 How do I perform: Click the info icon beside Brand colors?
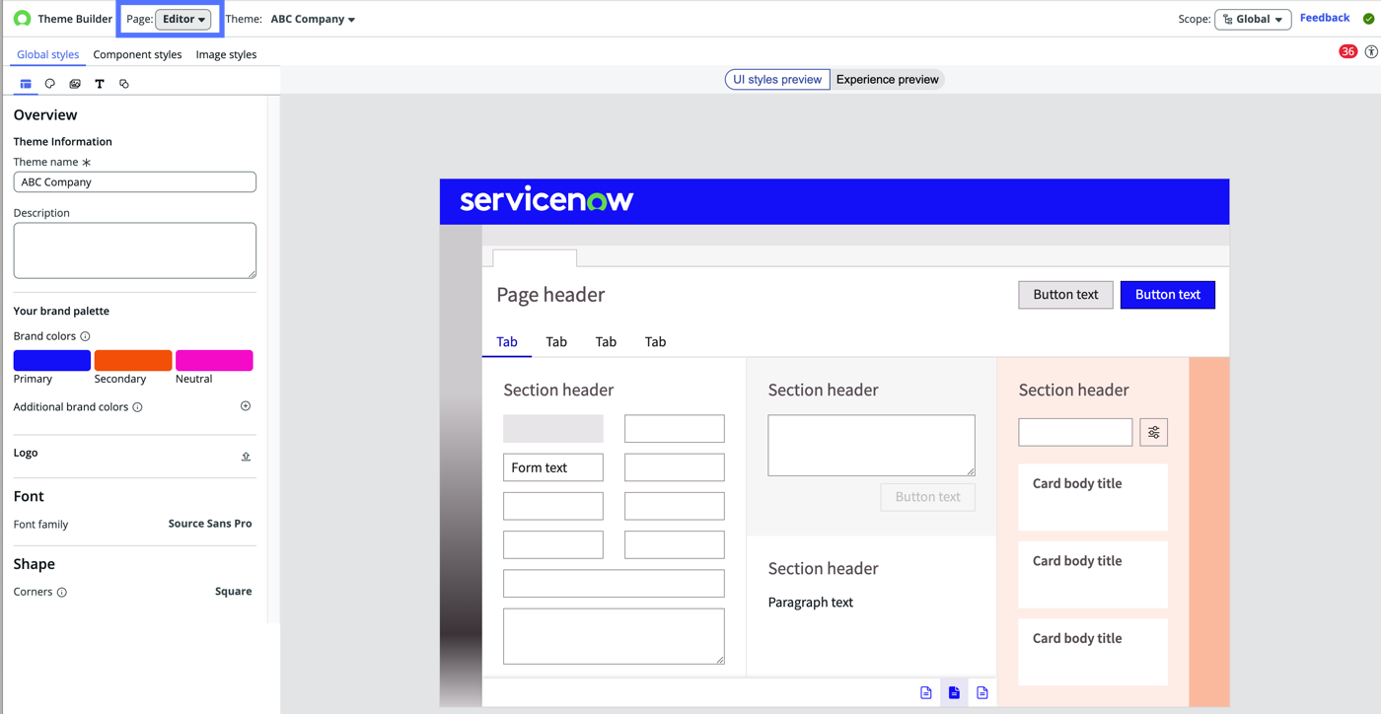point(85,336)
